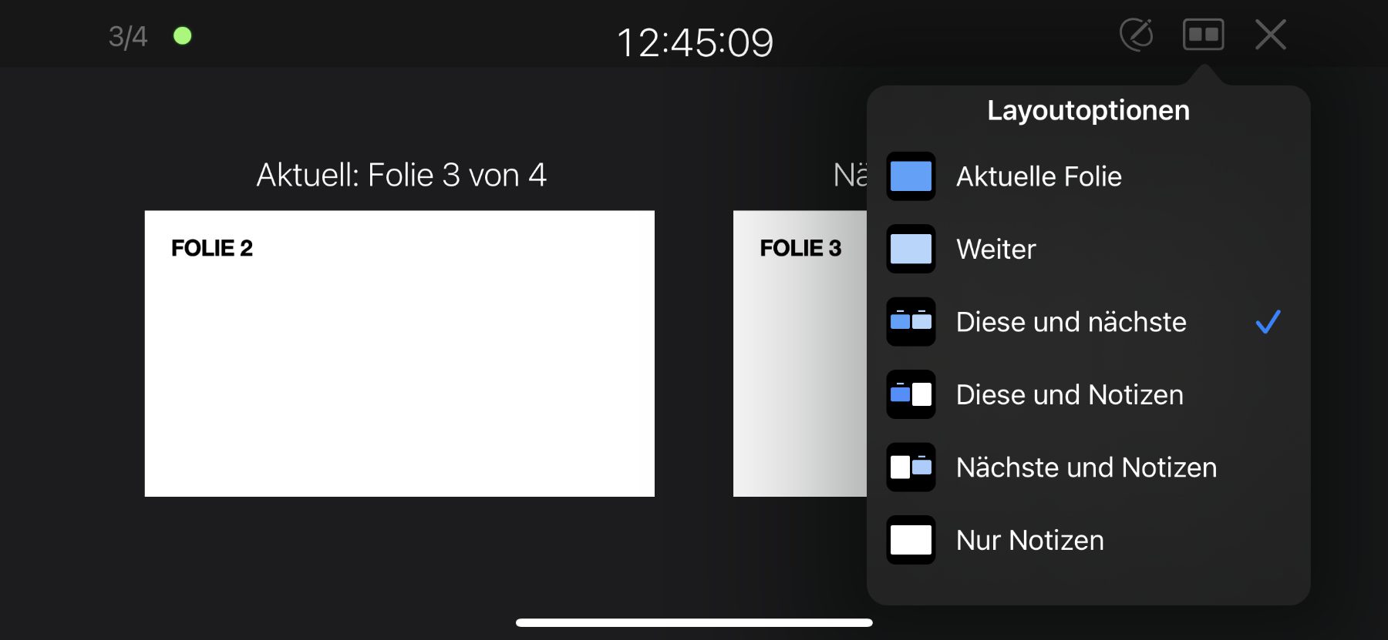Click the Weiter layout preview icon
This screenshot has width=1388, height=640.
[x=911, y=249]
